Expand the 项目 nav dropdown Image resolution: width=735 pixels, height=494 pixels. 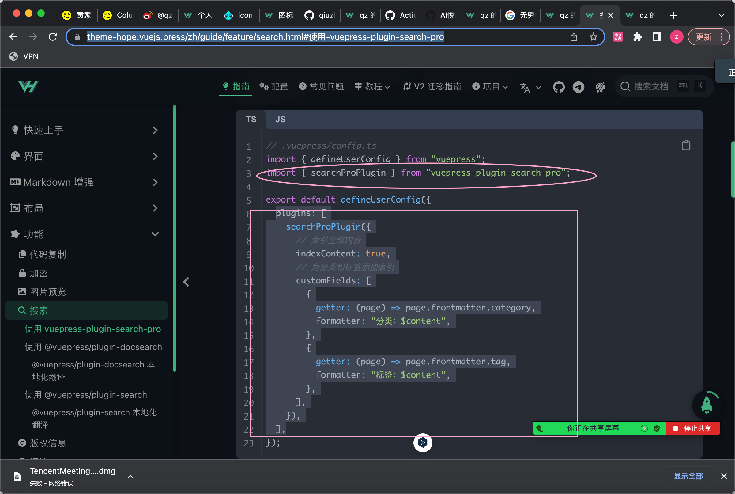point(490,86)
